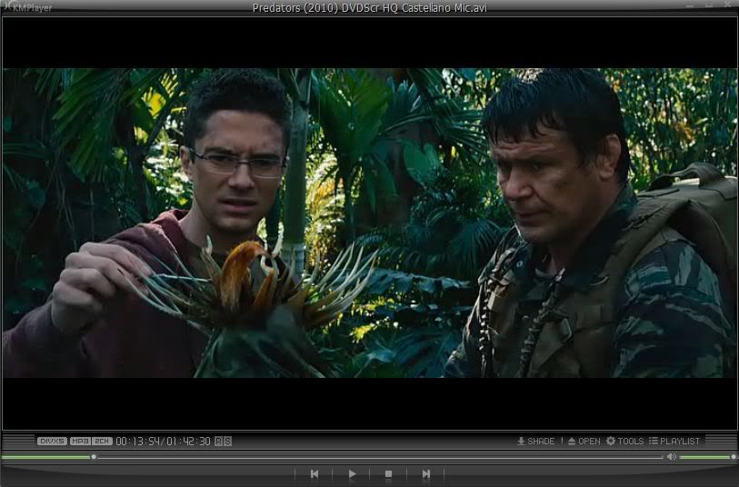This screenshot has height=487, width=739.
Task: Click the volume slider bar
Action: (706, 457)
